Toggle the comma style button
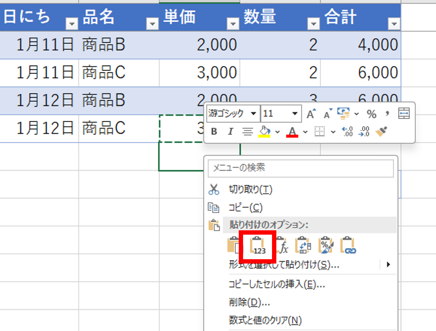The image size is (436, 331). pyautogui.click(x=387, y=114)
